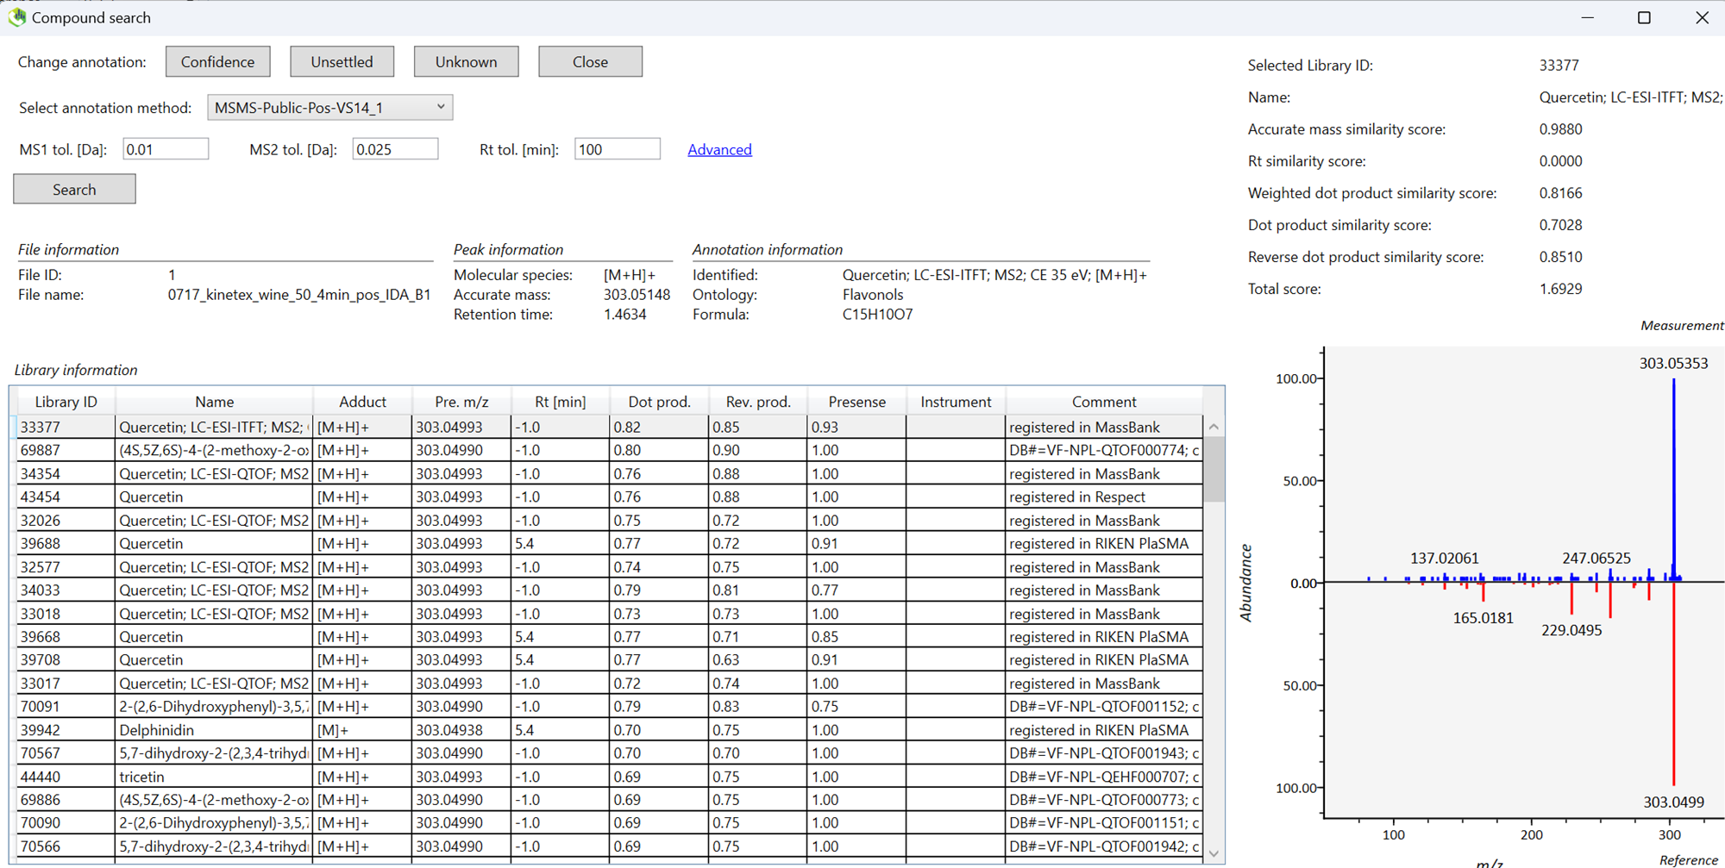Click the Confidence annotation button
Screen dimensions: 1725x868
pos(217,61)
